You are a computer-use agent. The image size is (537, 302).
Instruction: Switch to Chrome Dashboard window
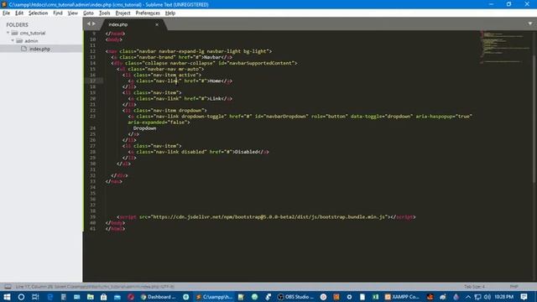click(x=159, y=297)
